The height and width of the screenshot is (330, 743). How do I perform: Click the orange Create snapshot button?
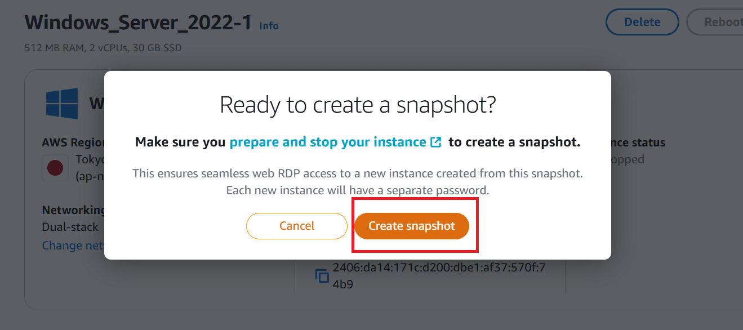pos(412,226)
